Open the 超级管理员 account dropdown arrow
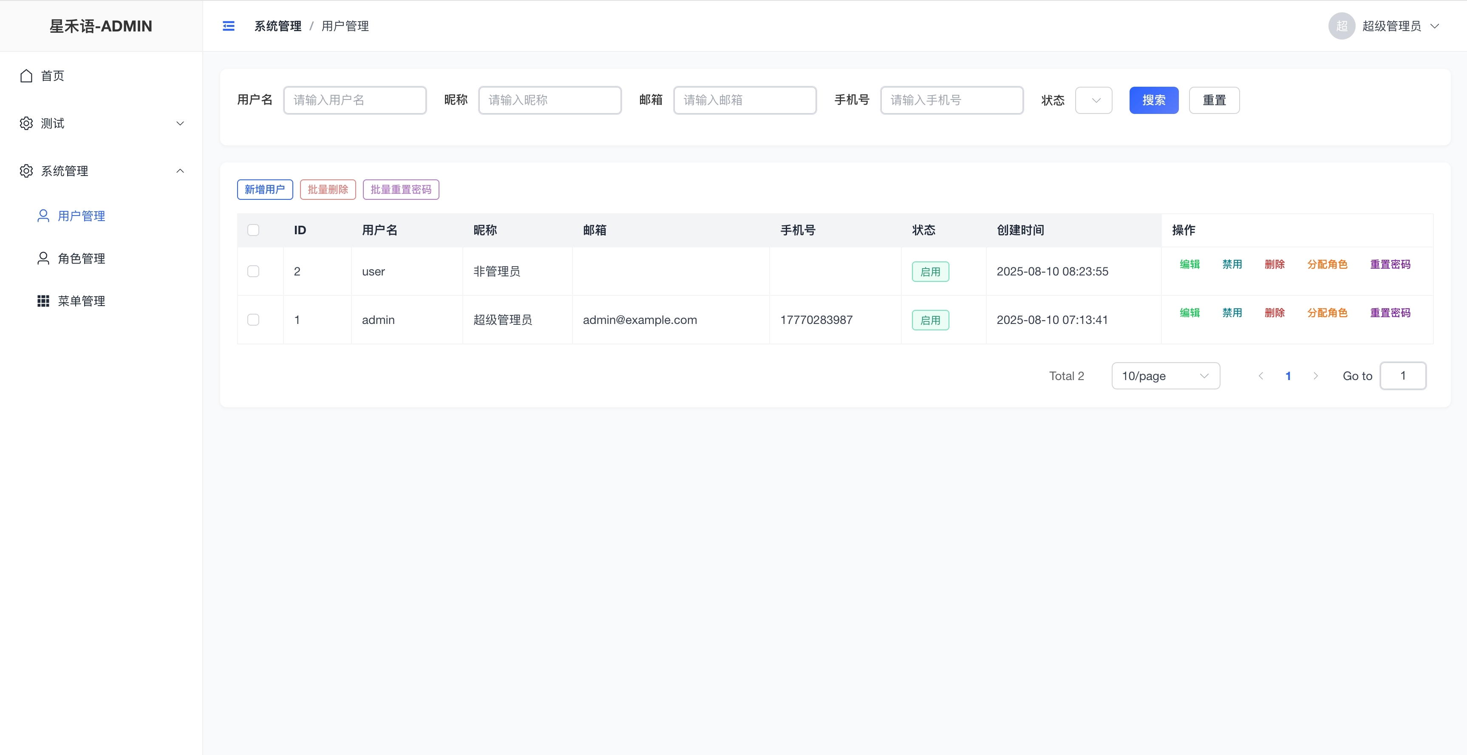 coord(1435,26)
